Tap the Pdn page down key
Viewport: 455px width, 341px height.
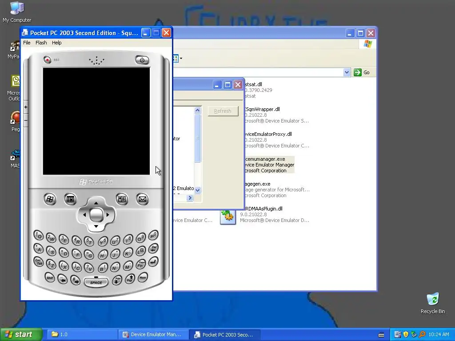117,281
